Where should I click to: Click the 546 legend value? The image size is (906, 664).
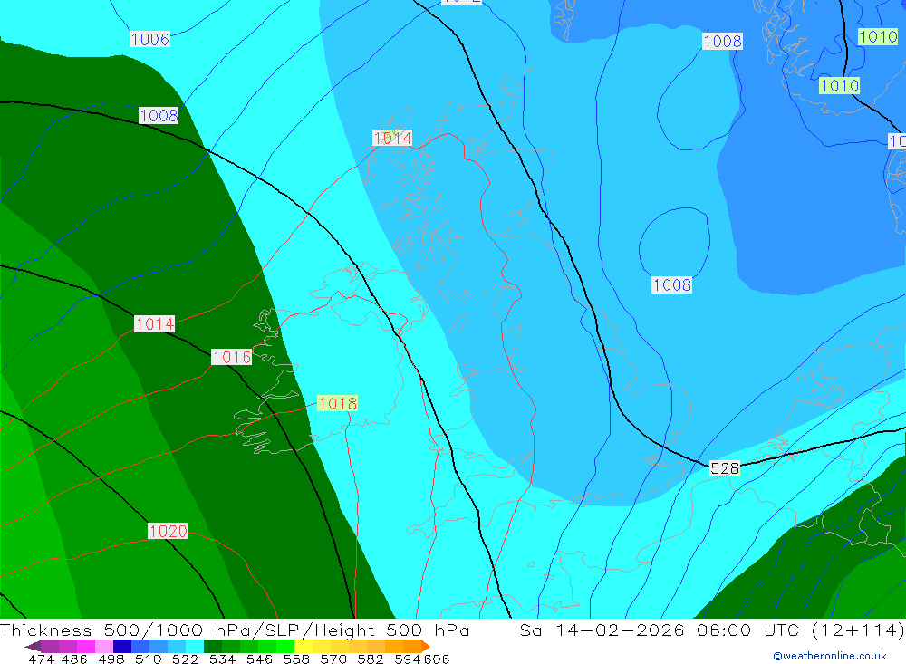click(x=259, y=659)
